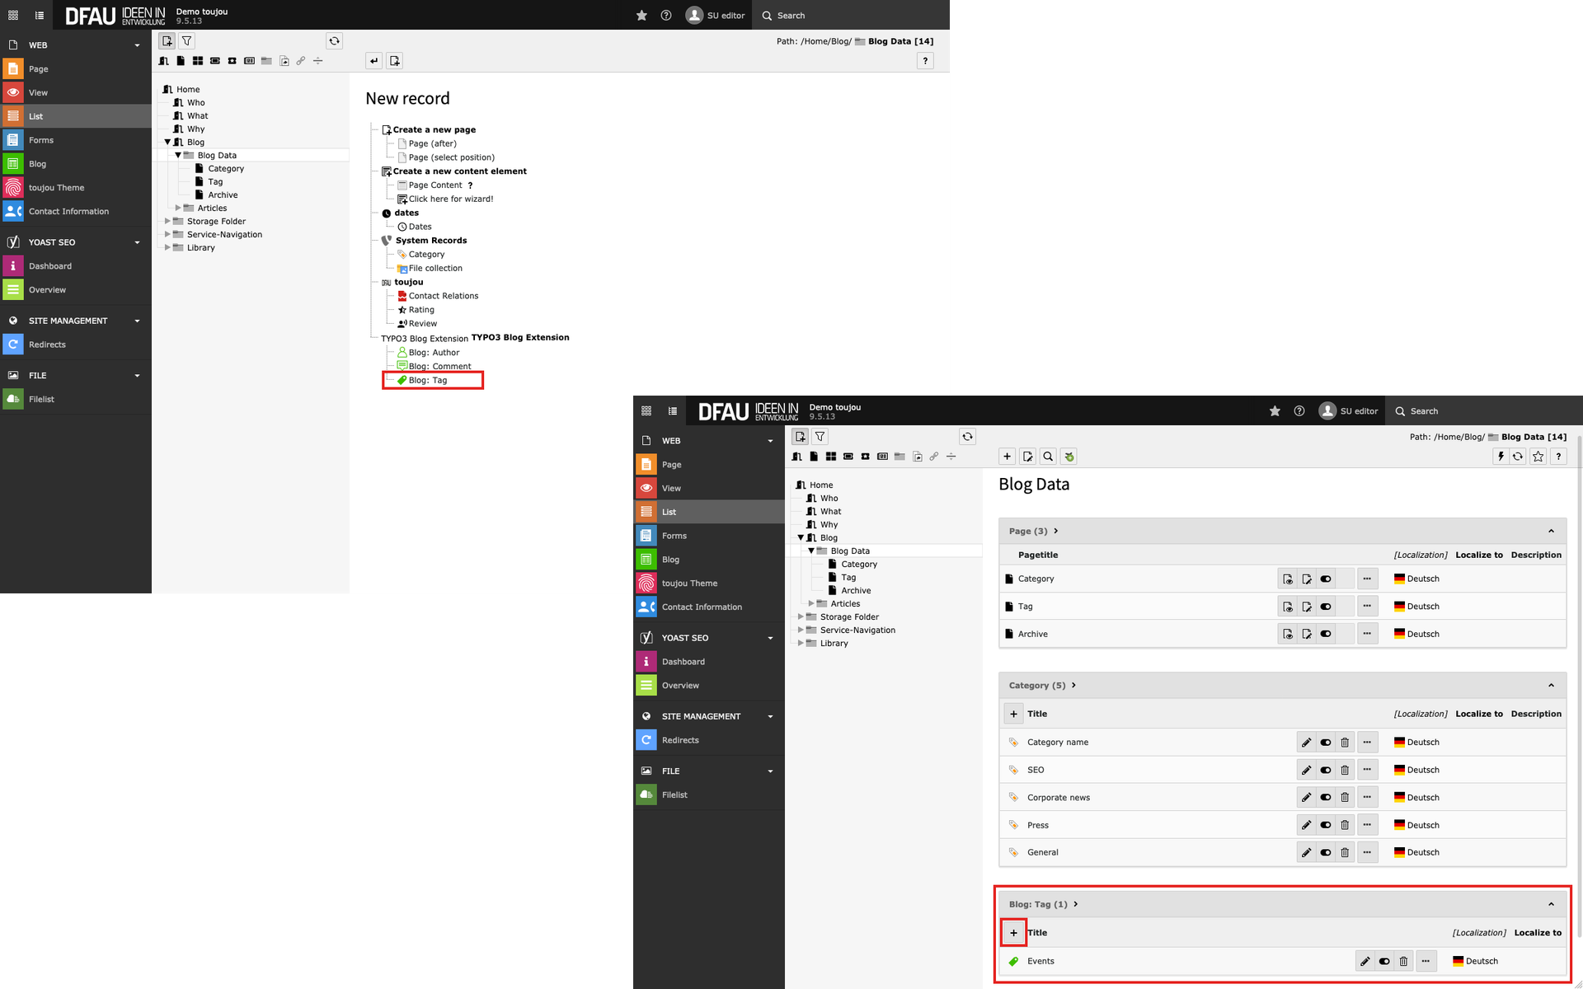The width and height of the screenshot is (1583, 989).
Task: Collapse the Category (5) table
Action: [1551, 686]
